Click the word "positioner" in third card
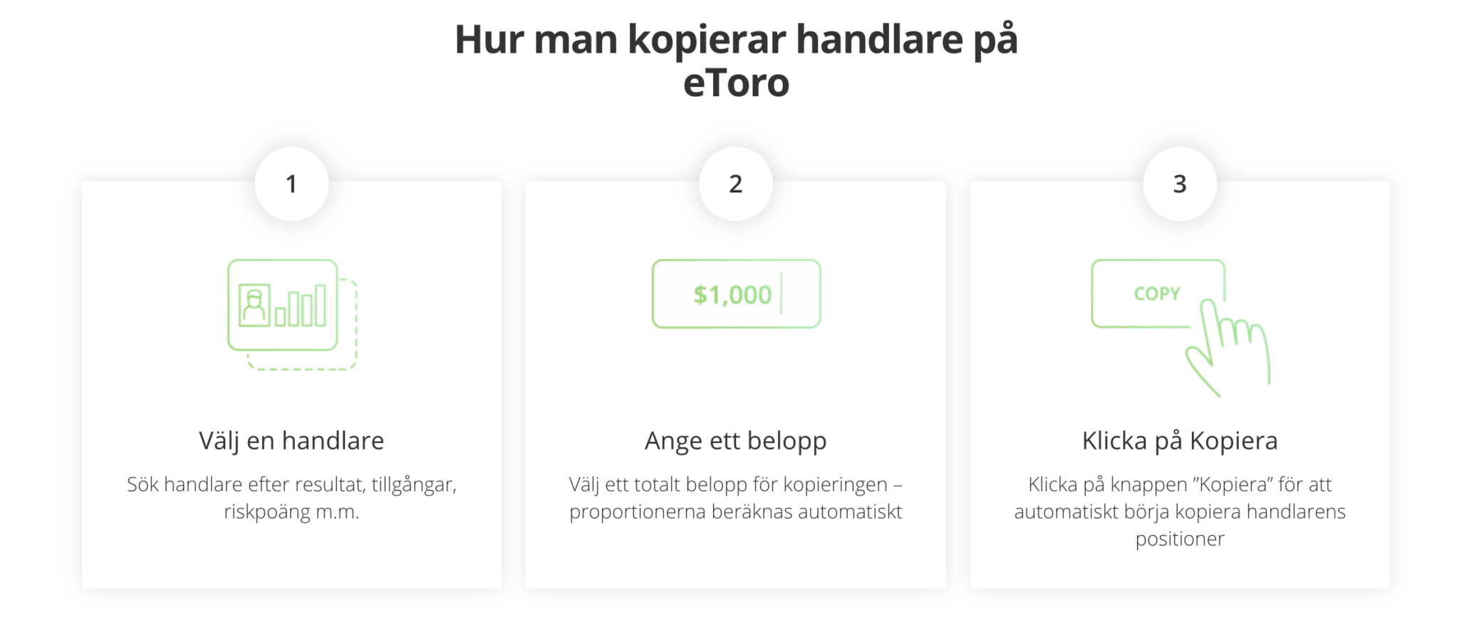1459x627 pixels. 1180,539
